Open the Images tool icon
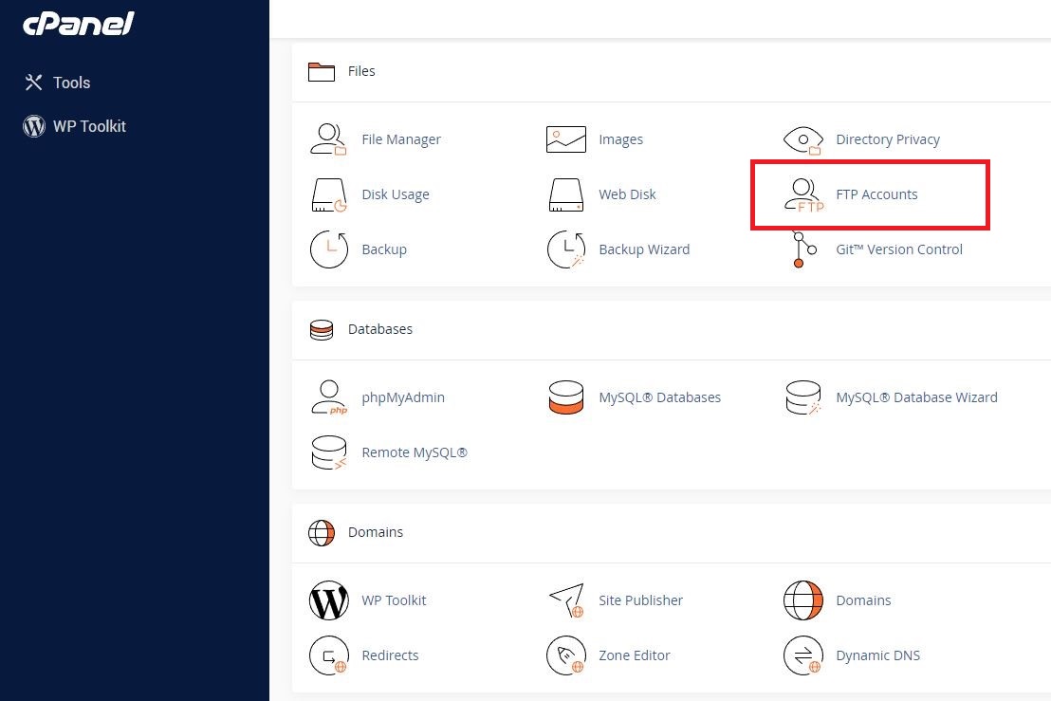The image size is (1051, 701). click(565, 139)
